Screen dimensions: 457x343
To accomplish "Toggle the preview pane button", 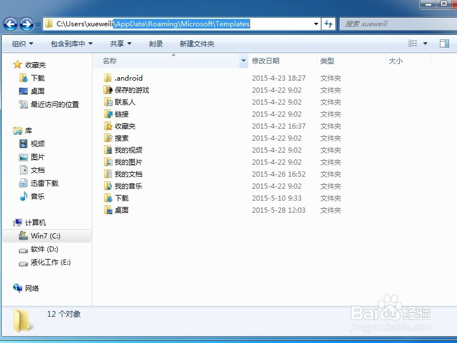I will point(444,43).
